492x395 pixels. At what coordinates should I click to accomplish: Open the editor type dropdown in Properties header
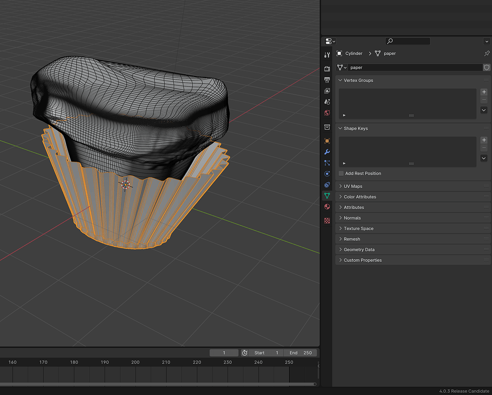pyautogui.click(x=330, y=41)
